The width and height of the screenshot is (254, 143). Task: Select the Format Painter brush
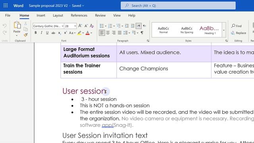[25, 35]
